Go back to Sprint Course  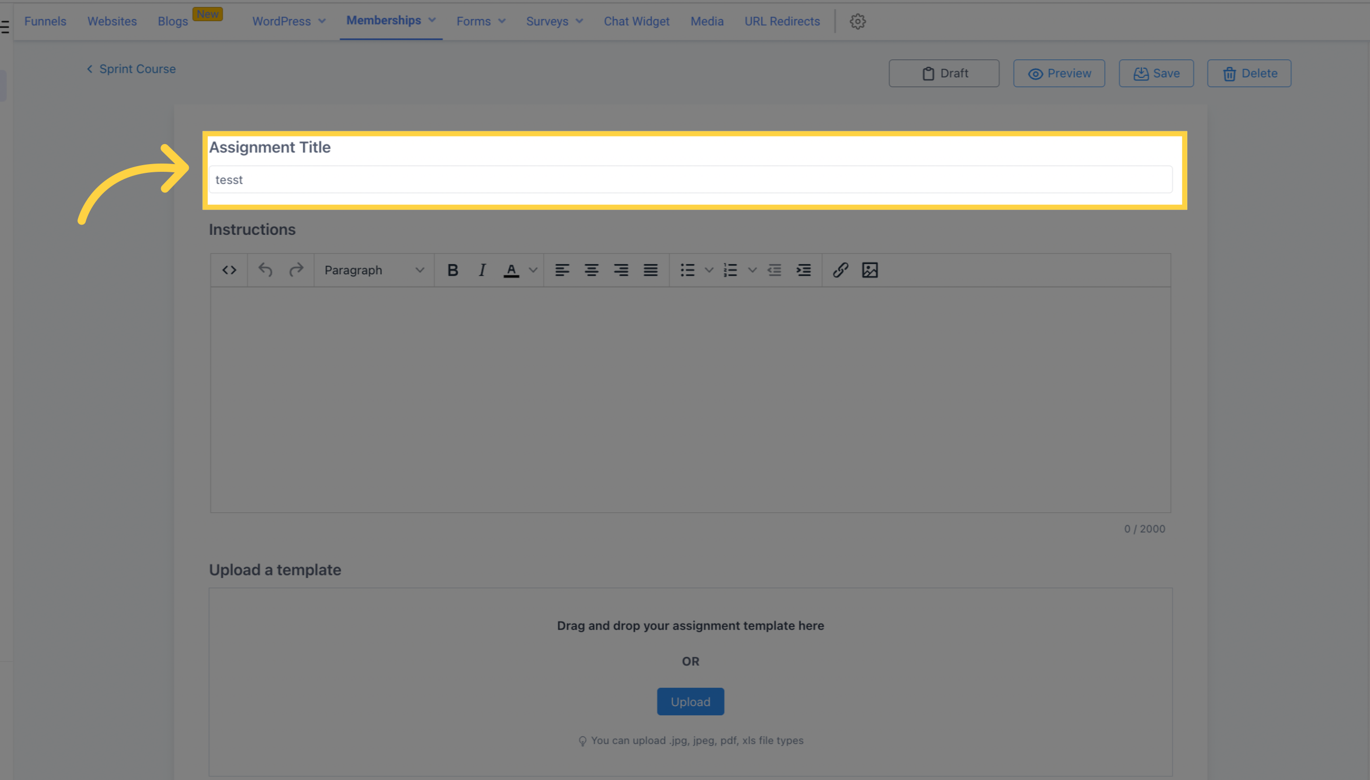pyautogui.click(x=131, y=69)
